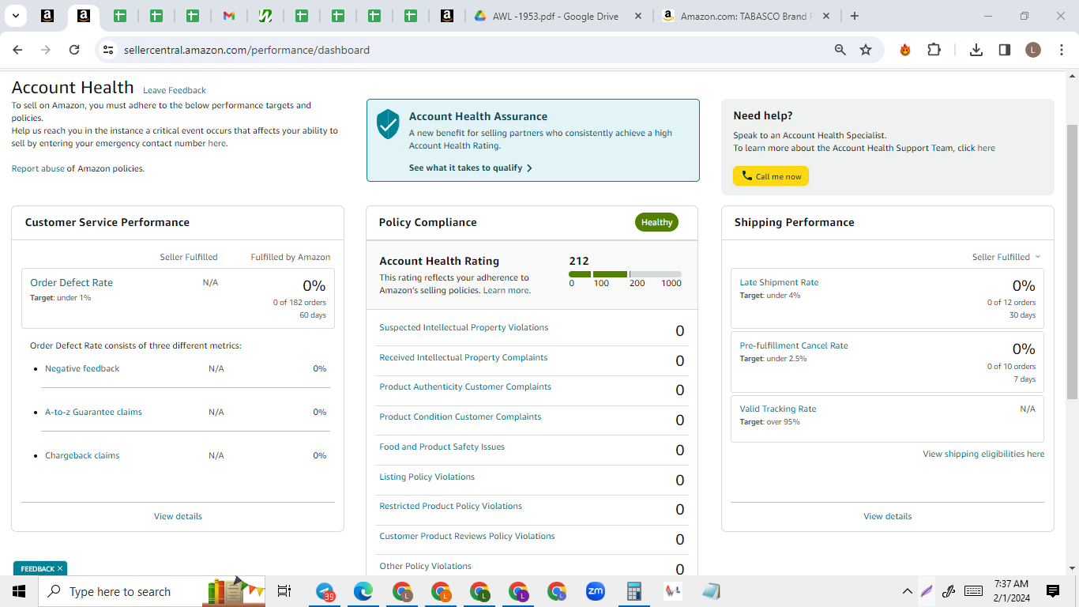Open the Valid Tracking Rate metric

click(x=778, y=409)
